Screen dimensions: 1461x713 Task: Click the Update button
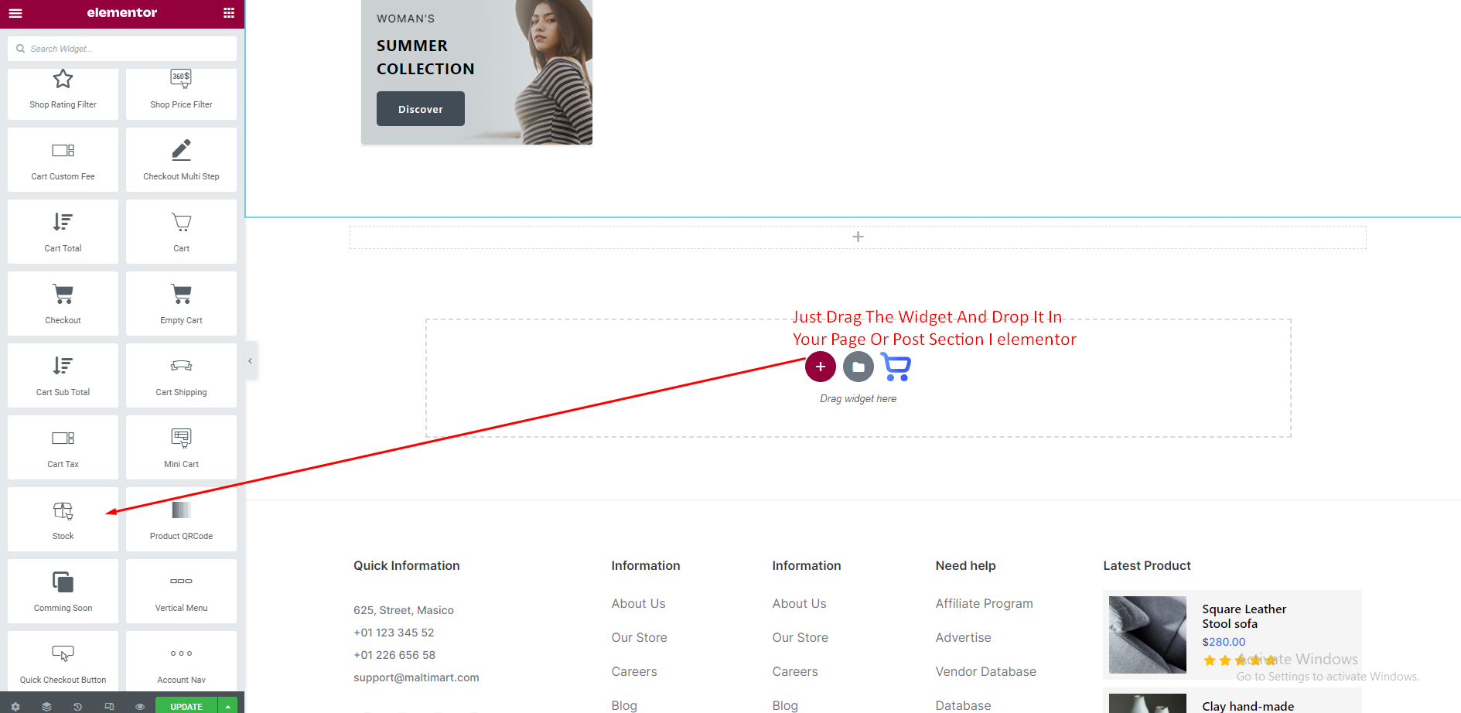186,706
